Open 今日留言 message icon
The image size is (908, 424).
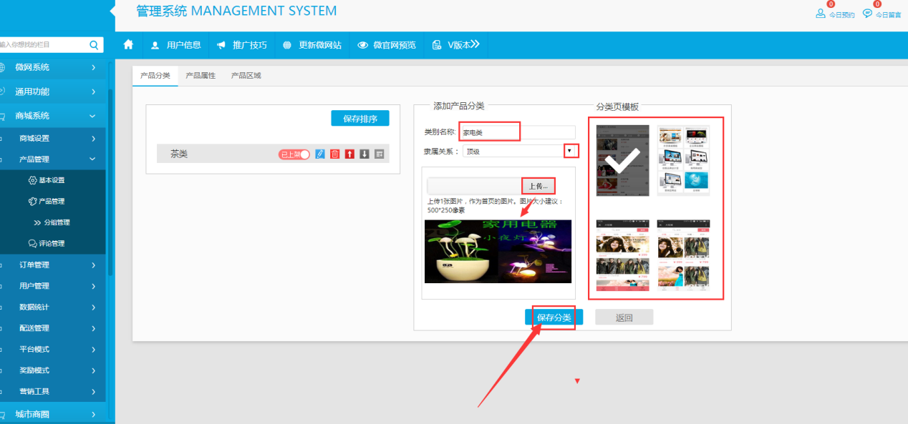867,14
